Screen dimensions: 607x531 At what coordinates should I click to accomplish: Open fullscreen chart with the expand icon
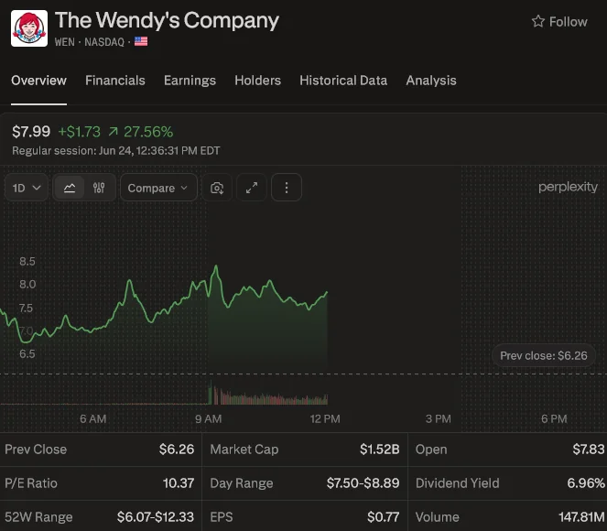(x=252, y=188)
